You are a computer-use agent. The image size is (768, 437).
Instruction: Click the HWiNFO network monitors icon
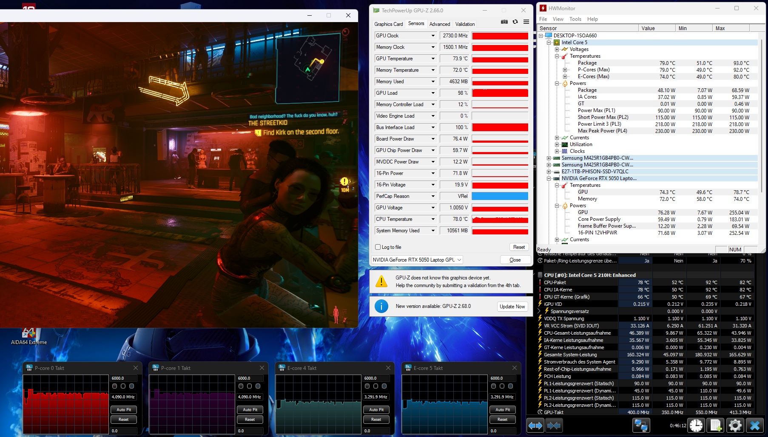(x=641, y=425)
